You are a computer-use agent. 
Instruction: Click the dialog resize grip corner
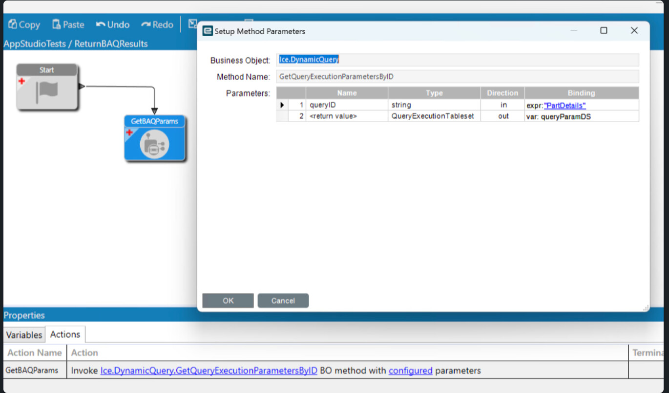coord(646,307)
